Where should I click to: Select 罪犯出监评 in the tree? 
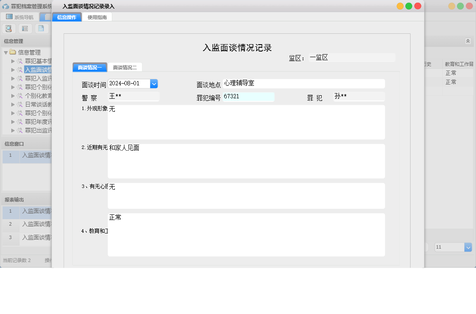coord(38,130)
